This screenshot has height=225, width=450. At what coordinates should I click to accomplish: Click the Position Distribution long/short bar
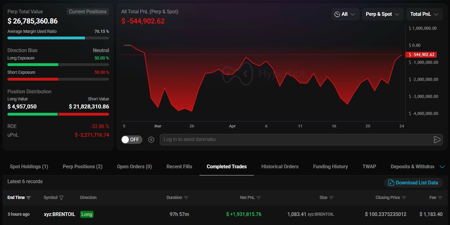(58, 114)
